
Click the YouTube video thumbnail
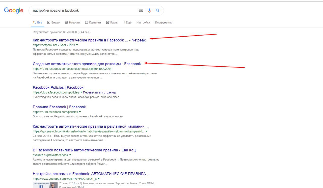[45, 185]
